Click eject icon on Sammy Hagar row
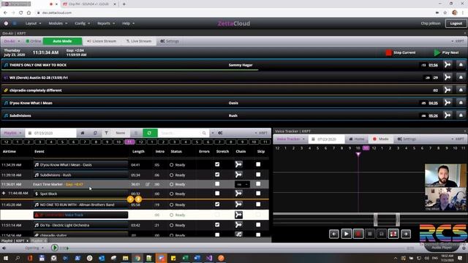This screenshot has height=263, width=468. [461, 65]
